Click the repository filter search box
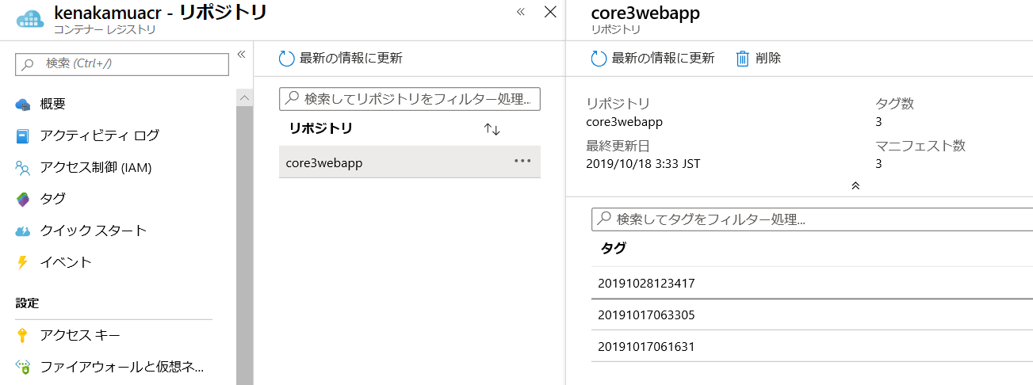Image resolution: width=1033 pixels, height=385 pixels. 410,99
